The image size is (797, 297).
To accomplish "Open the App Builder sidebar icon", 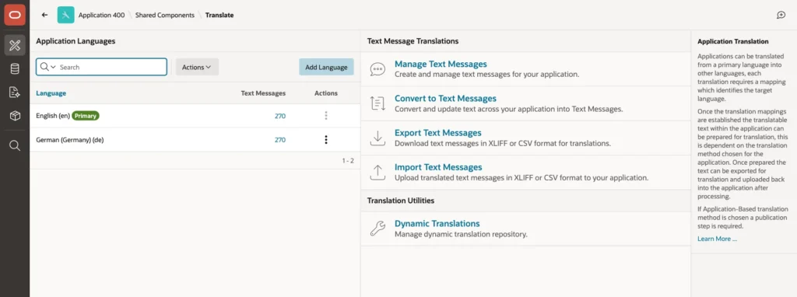I will point(15,46).
